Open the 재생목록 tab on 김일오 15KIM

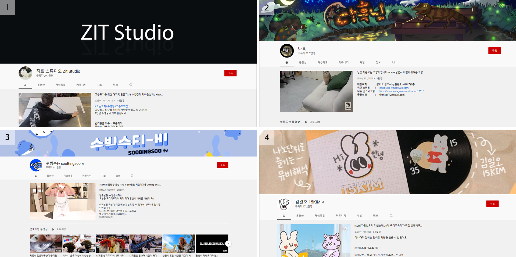pyautogui.click(x=320, y=216)
